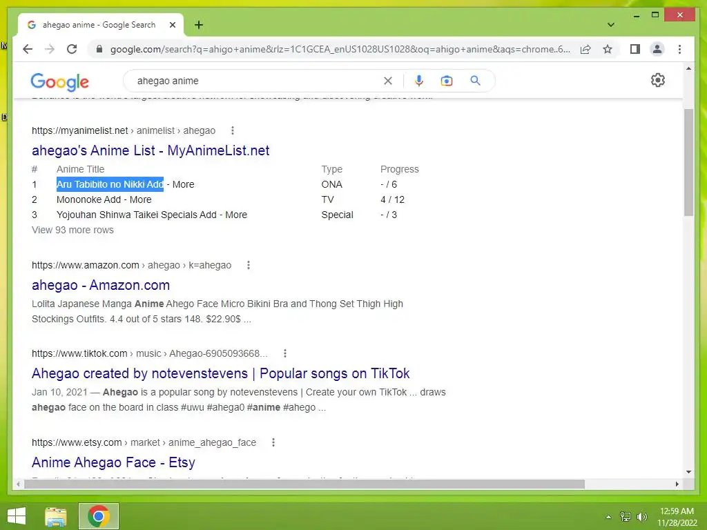Click the search input field
Viewport: 707px width, 530px height.
(257, 81)
